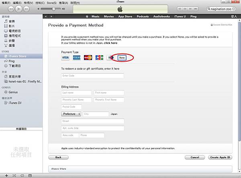Toggle the artwork viewer icon at bottom

click(x=30, y=176)
